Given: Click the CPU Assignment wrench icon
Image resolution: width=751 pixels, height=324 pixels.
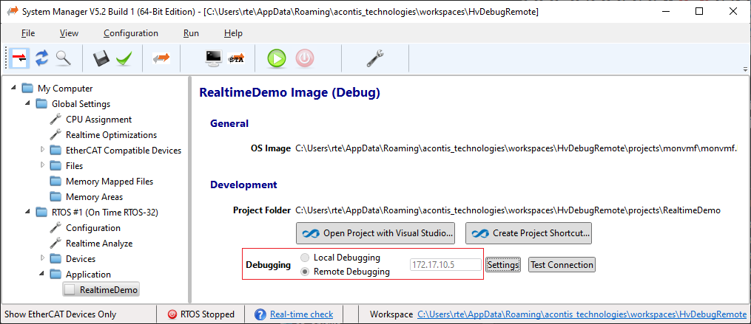Looking at the screenshot, I should pyautogui.click(x=55, y=120).
